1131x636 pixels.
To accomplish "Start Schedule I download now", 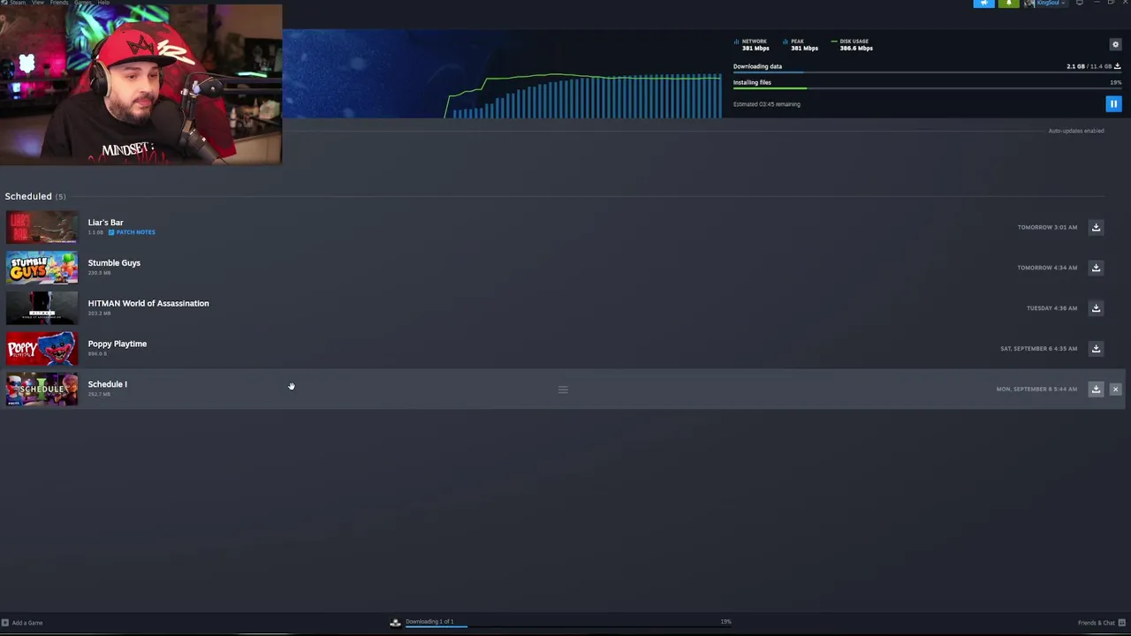I will [x=1096, y=389].
